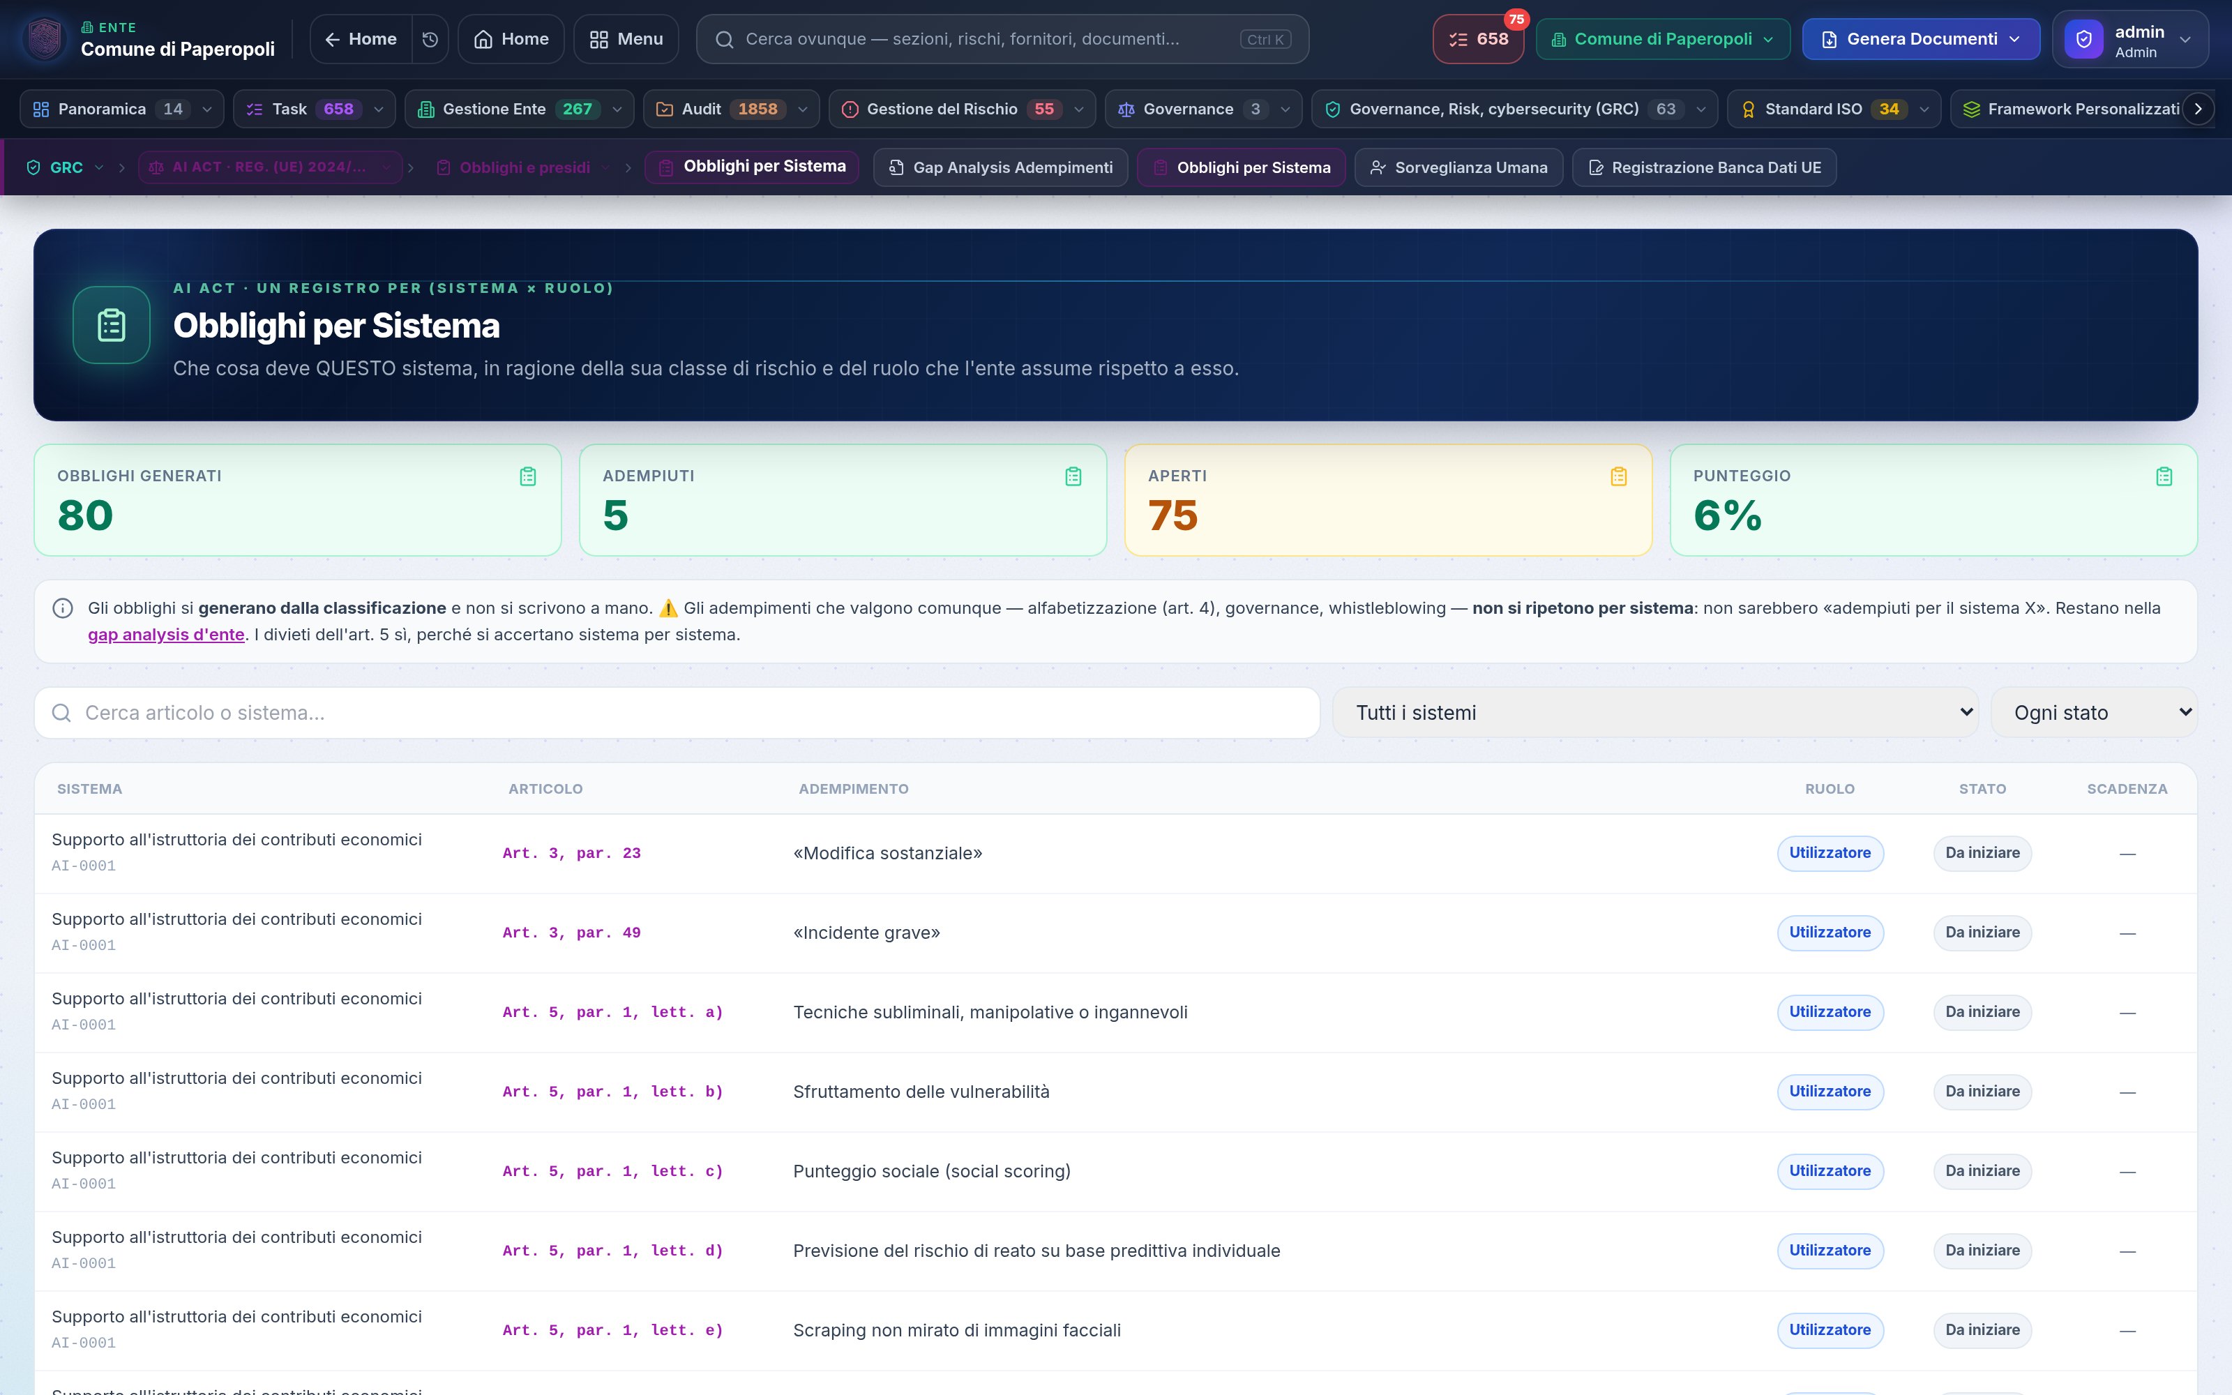
Task: Open the Genera Documenti dropdown
Action: click(1921, 39)
